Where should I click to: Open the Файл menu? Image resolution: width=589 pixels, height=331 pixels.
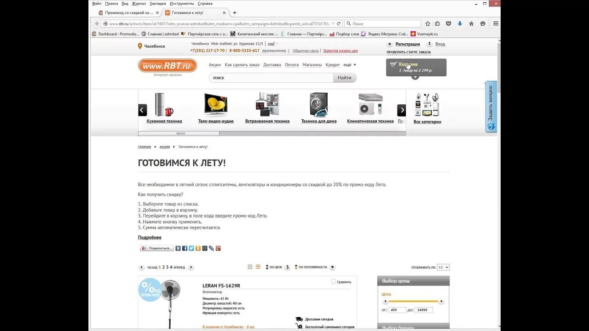tap(97, 3)
